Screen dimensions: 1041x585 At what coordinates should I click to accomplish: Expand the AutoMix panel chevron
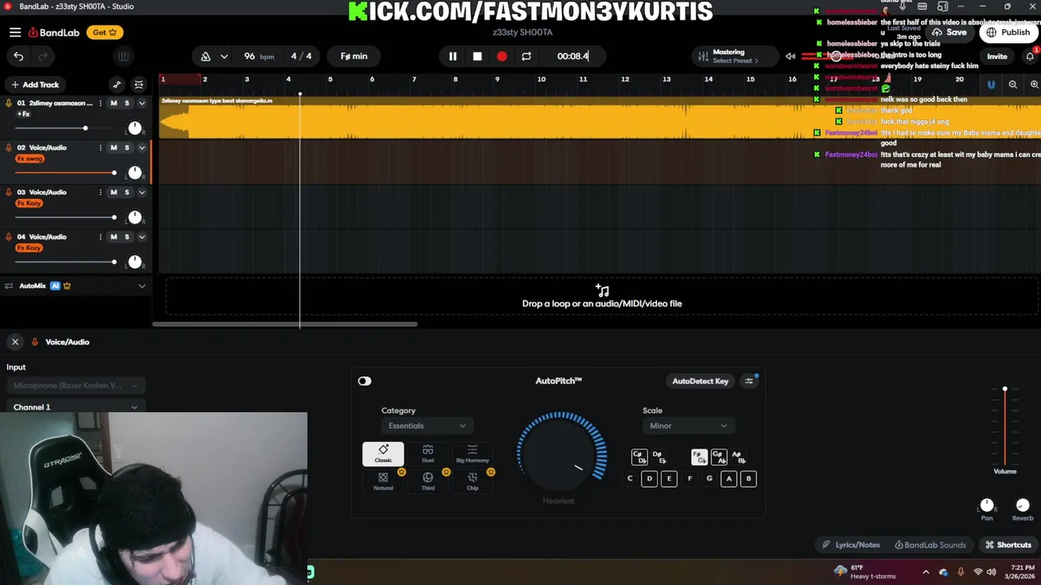click(x=142, y=286)
